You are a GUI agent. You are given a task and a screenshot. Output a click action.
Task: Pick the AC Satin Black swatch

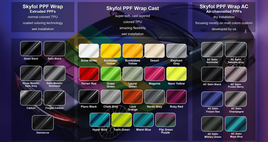(212, 74)
